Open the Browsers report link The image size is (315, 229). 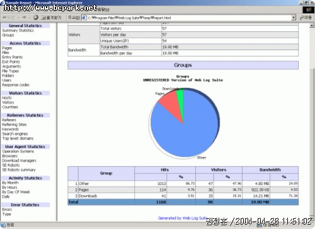(x=9, y=156)
